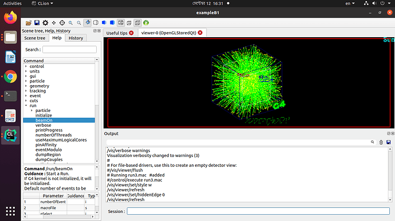Clear output with trash icon

[x=381, y=142]
